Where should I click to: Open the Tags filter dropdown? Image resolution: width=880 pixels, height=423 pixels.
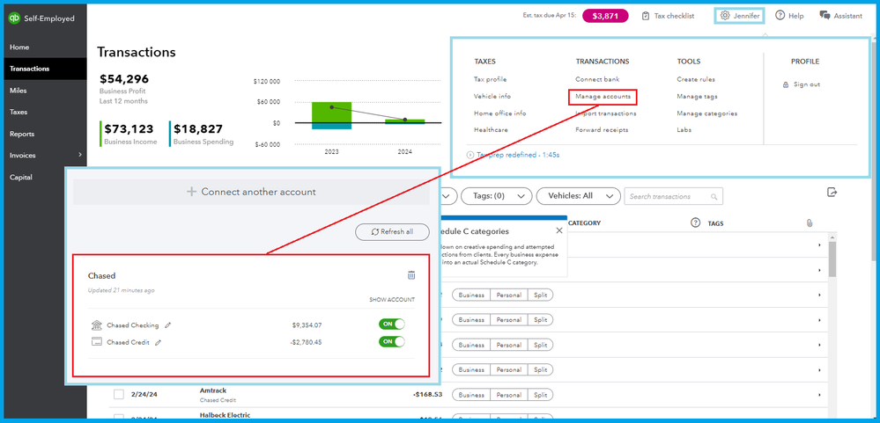pyautogui.click(x=496, y=196)
